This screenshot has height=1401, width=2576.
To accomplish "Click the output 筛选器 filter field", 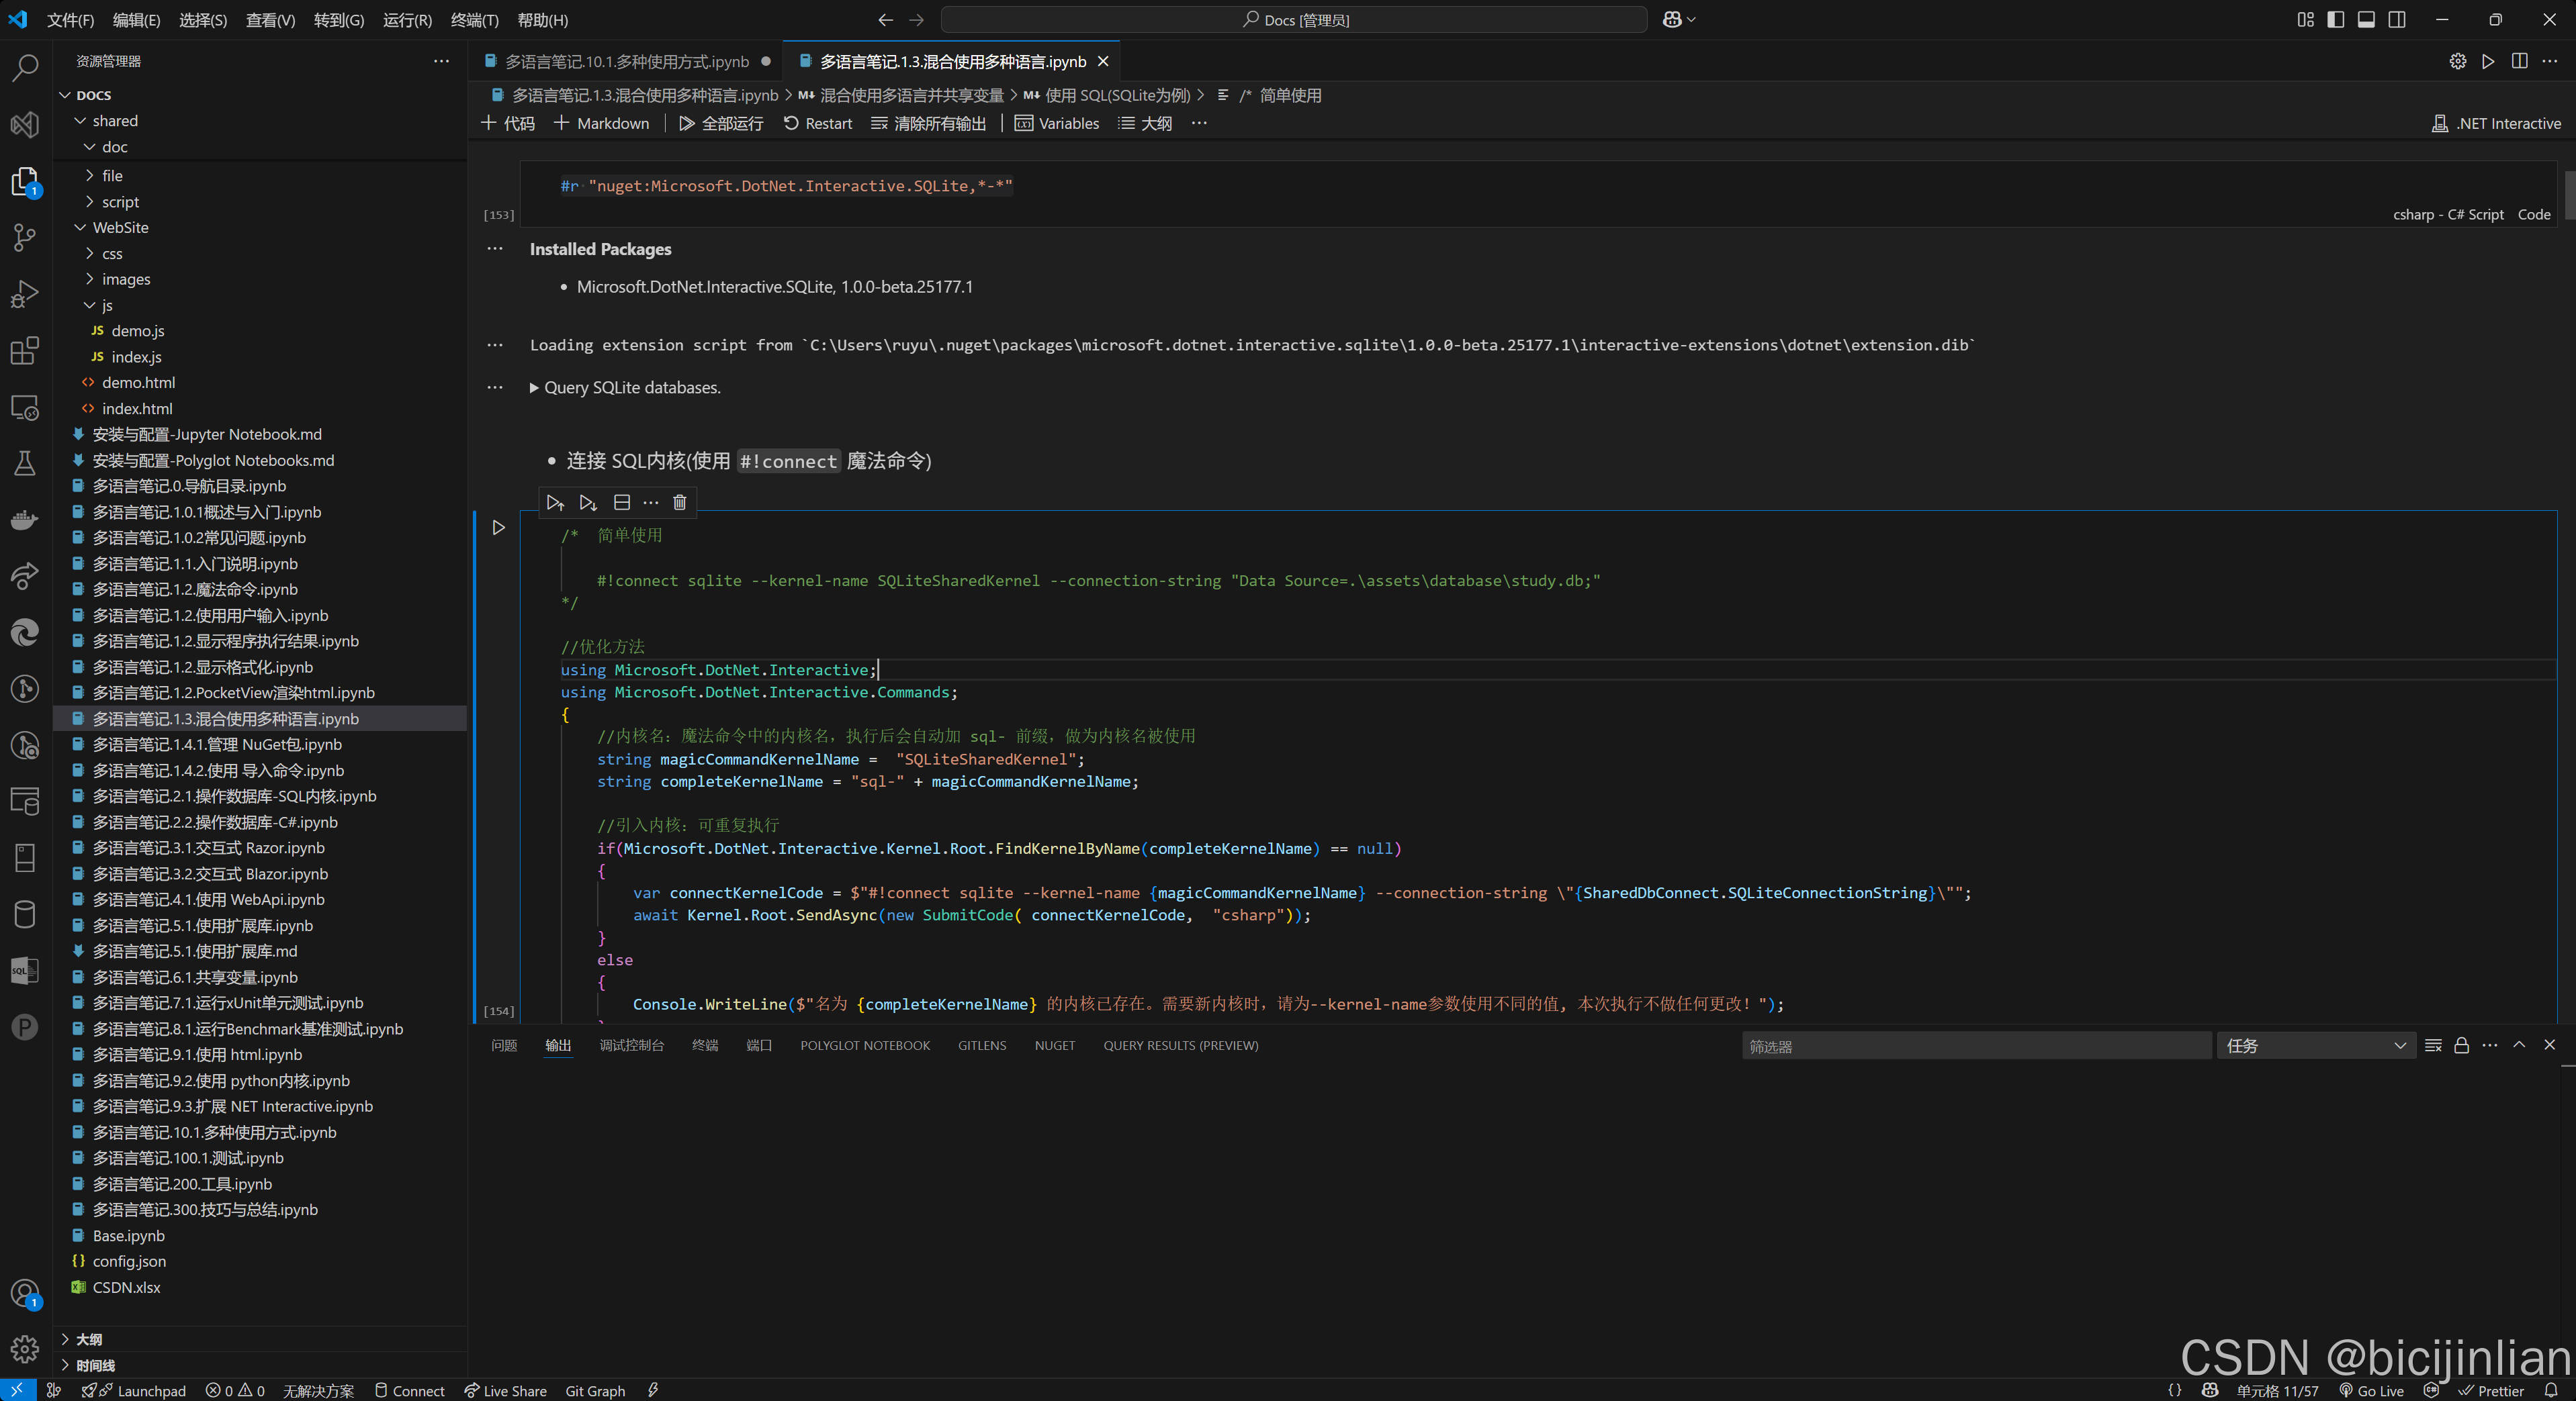I will [1975, 1045].
